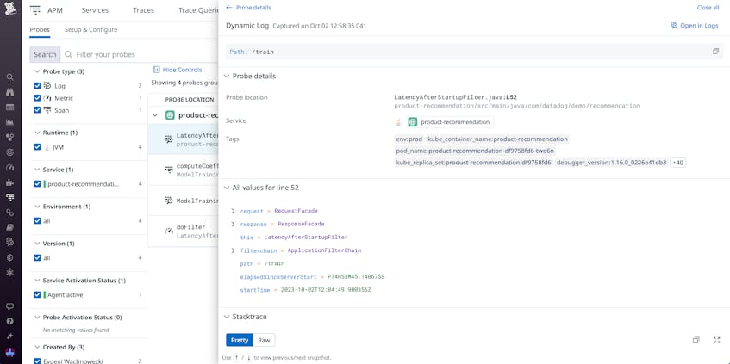730x364 pixels.
Task: Select the Pretty stacktrace view
Action: [240, 340]
